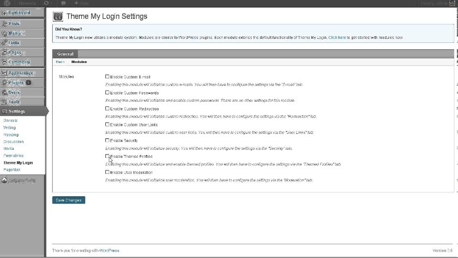This screenshot has width=458, height=258.
Task: Open the comments bubble in admin bar
Action: (x=64, y=3)
